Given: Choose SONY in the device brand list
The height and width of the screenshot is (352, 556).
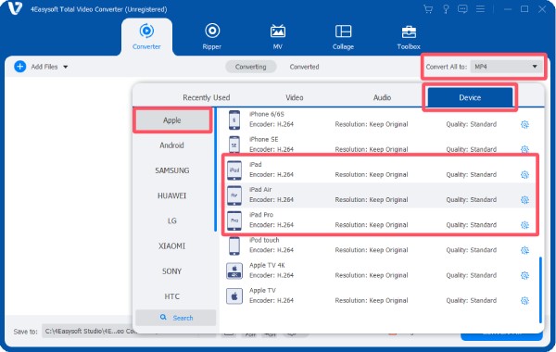Looking at the screenshot, I should (x=172, y=271).
